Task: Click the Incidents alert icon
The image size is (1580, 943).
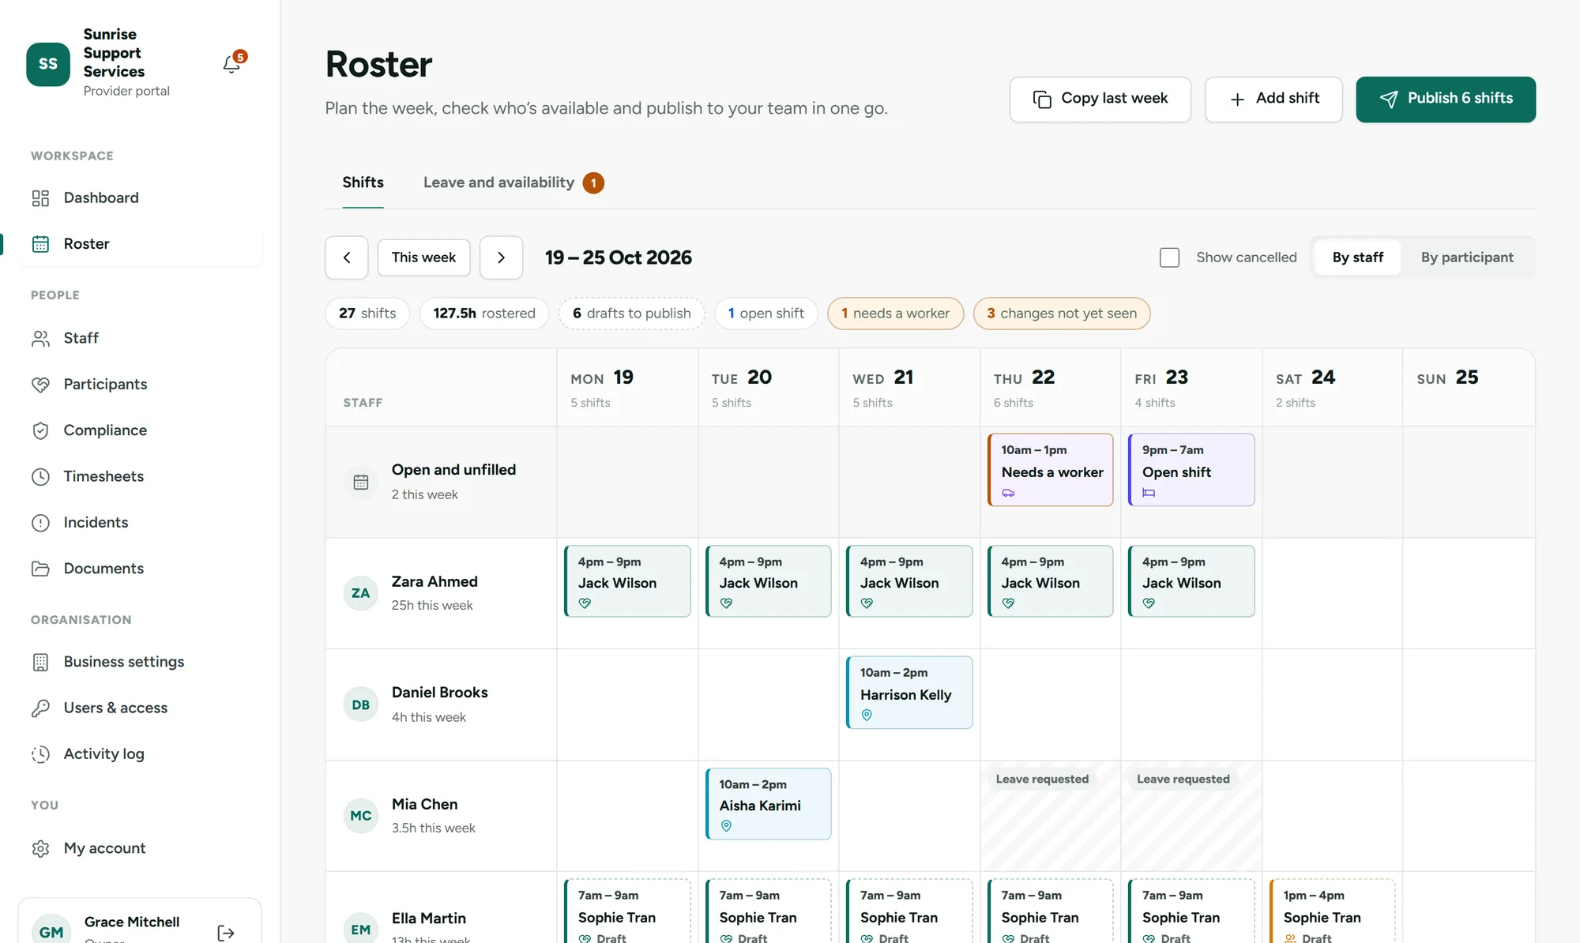Action: 40,523
